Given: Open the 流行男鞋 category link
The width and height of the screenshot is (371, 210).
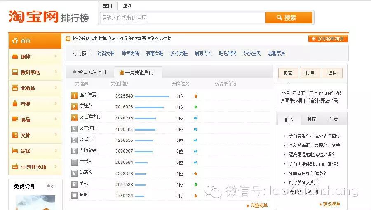Looking at the screenshot, I should point(179,54).
